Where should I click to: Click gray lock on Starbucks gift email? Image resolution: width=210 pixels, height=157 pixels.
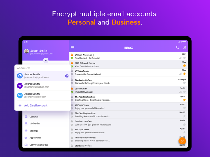click(x=72, y=80)
